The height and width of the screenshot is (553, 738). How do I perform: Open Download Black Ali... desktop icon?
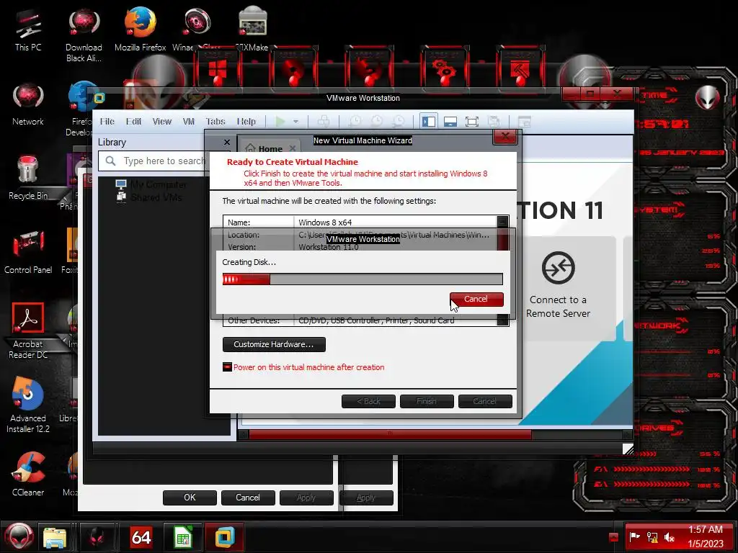point(84,36)
